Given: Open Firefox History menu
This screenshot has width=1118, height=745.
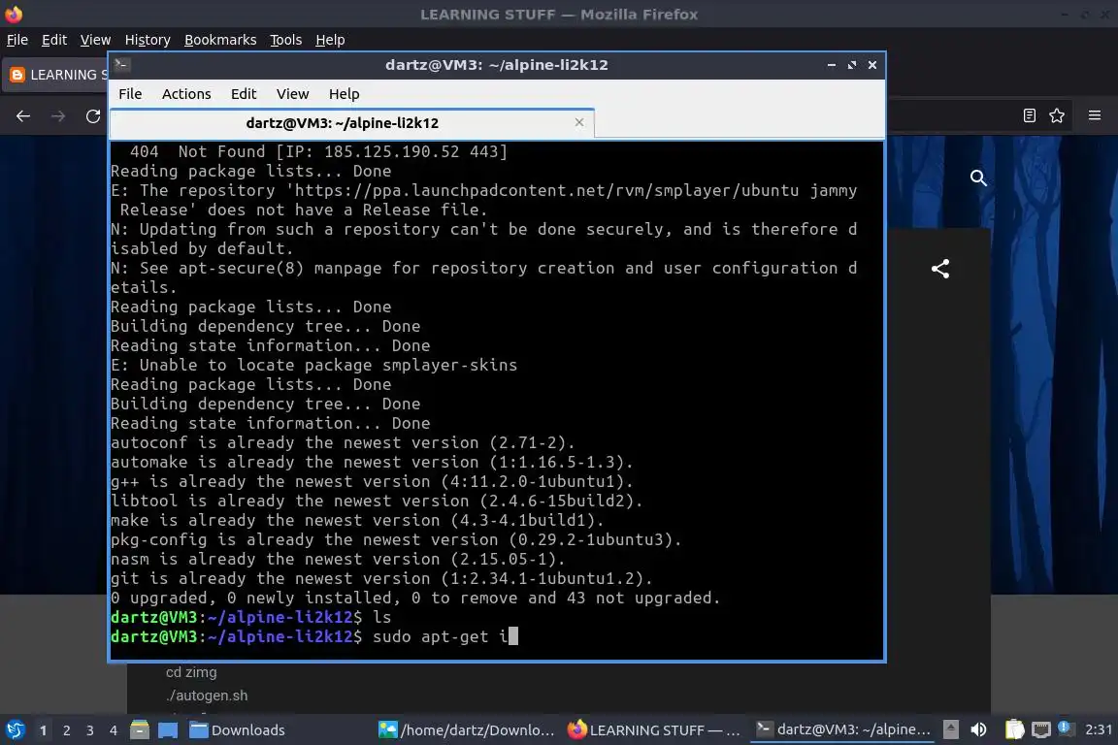Looking at the screenshot, I should [148, 40].
